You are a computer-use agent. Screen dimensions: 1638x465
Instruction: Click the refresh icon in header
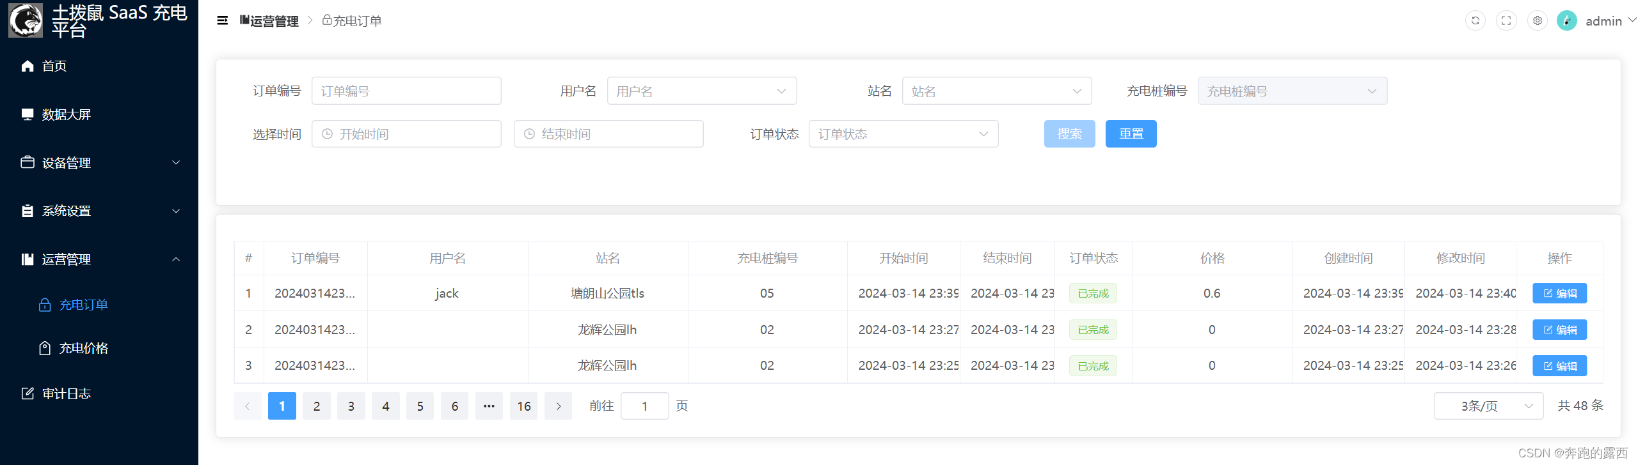[x=1475, y=20]
